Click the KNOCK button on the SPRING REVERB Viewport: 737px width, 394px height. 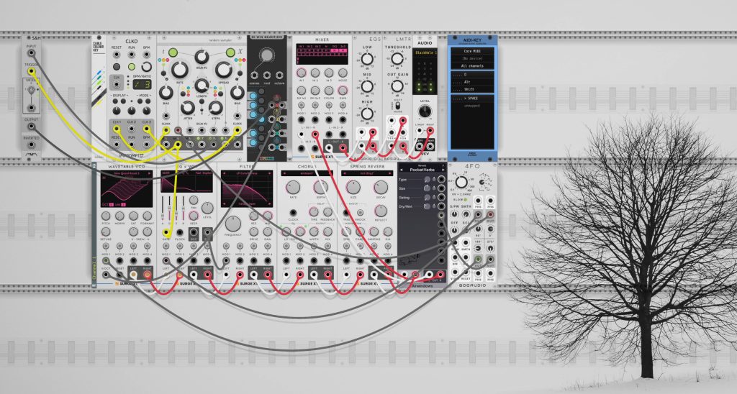[x=360, y=212]
